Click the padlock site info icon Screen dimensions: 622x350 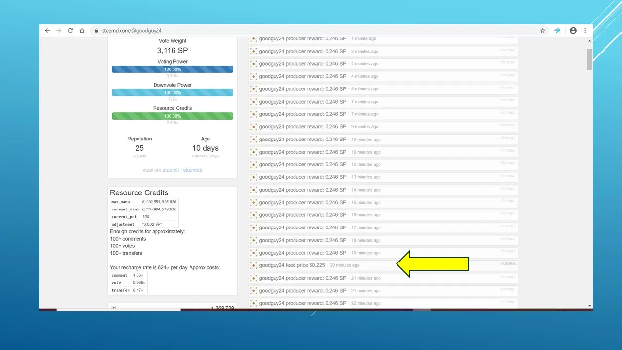96,31
